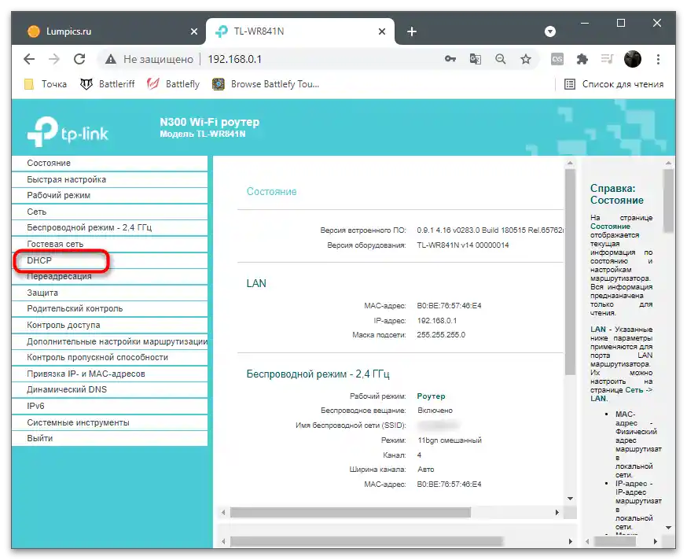Open Быстрая настройка in the sidebar
Screen dimensions: 687x560
pos(109,179)
